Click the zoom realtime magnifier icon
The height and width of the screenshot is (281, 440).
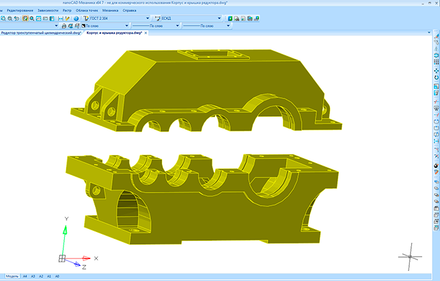[32, 18]
